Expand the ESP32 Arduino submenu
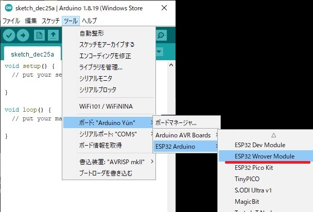 (186, 147)
